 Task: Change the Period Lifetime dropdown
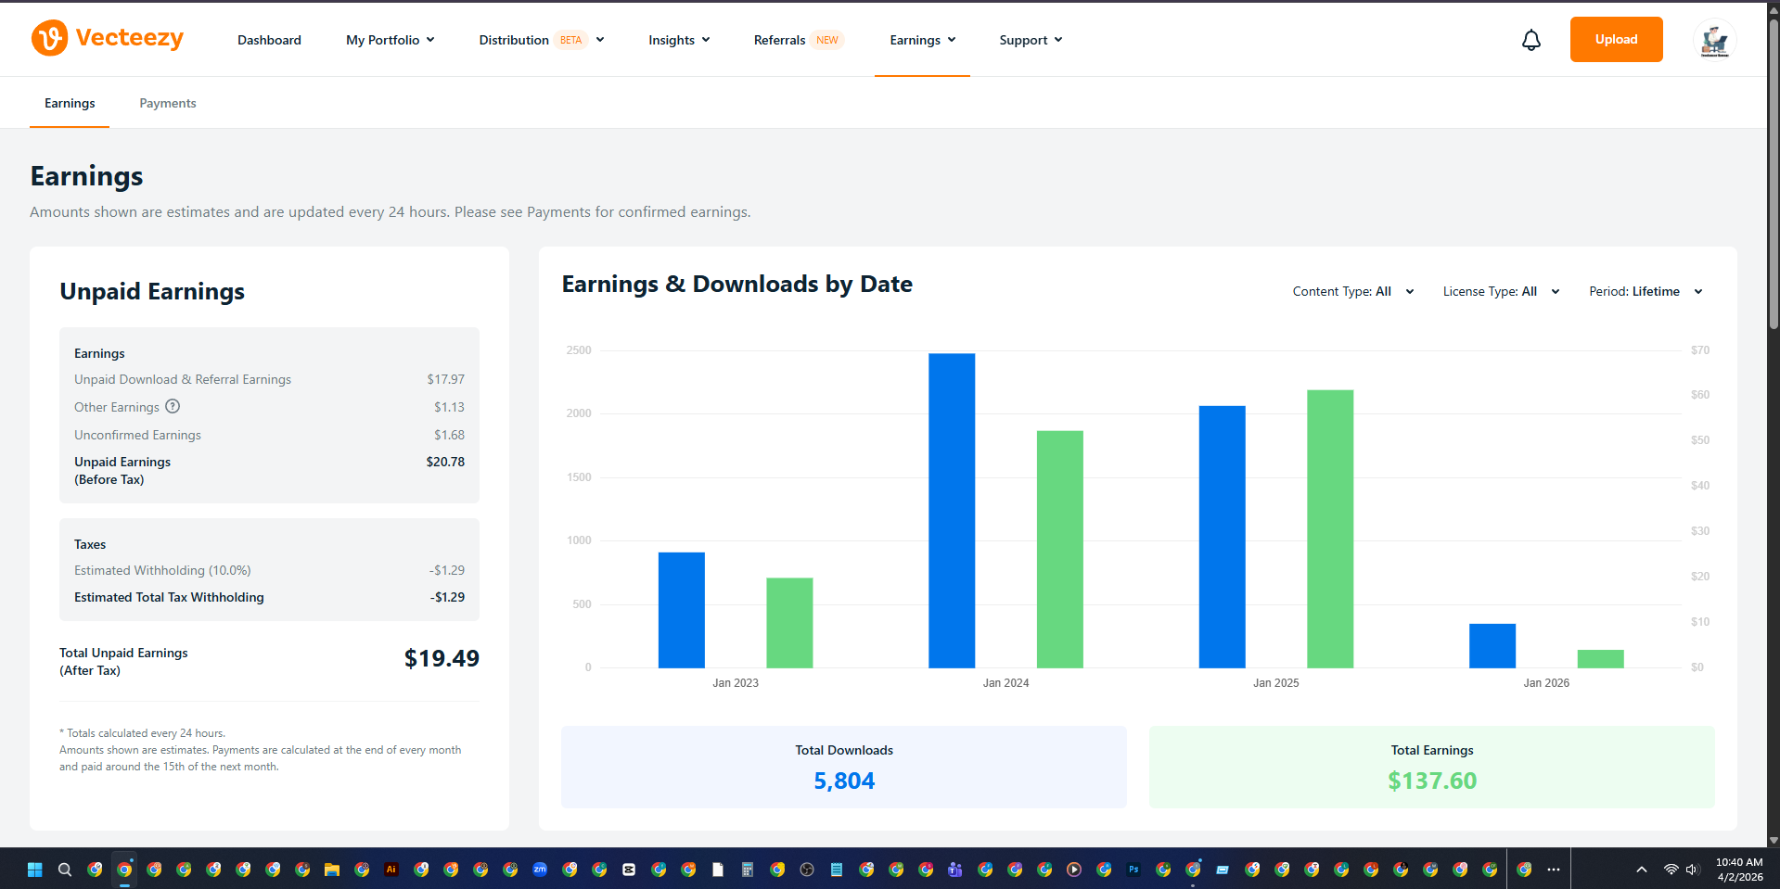coord(1646,291)
